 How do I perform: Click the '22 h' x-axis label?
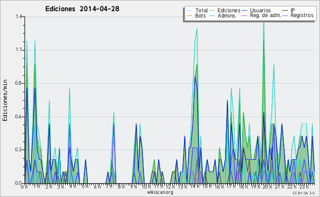(x=292, y=186)
